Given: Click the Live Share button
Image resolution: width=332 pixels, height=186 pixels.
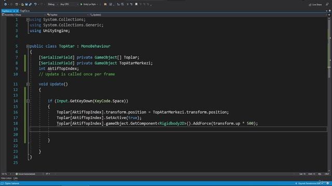Looking at the screenshot, I should (315, 5).
